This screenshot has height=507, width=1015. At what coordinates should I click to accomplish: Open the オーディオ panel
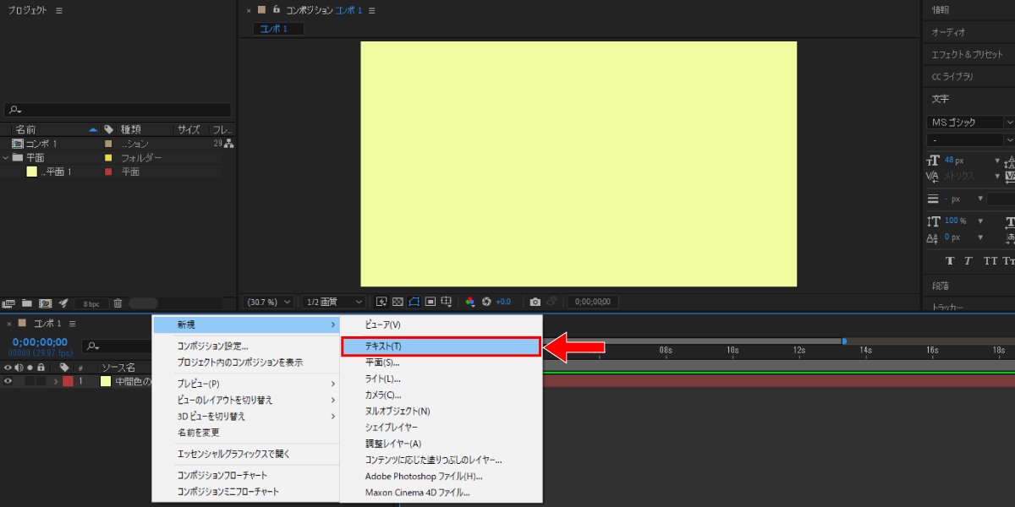pos(948,32)
